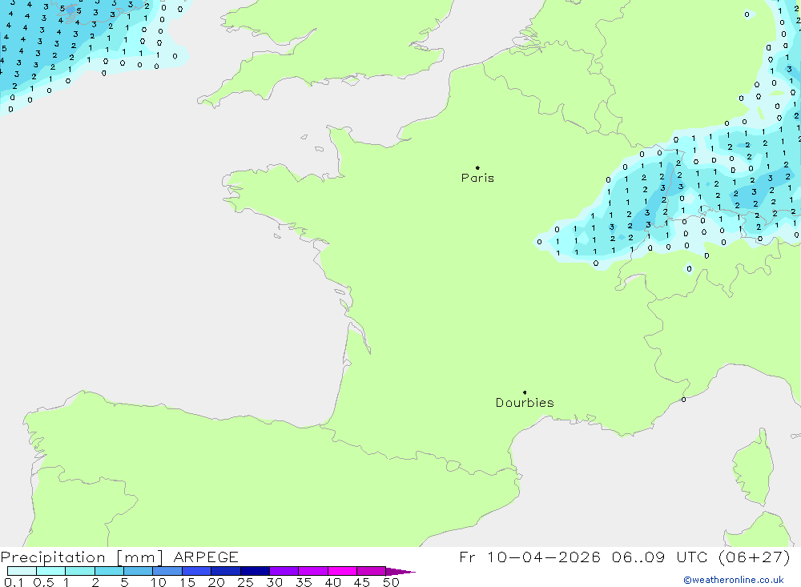
Task: Select the 35–40 mm legend swatch
Action: pyautogui.click(x=312, y=571)
